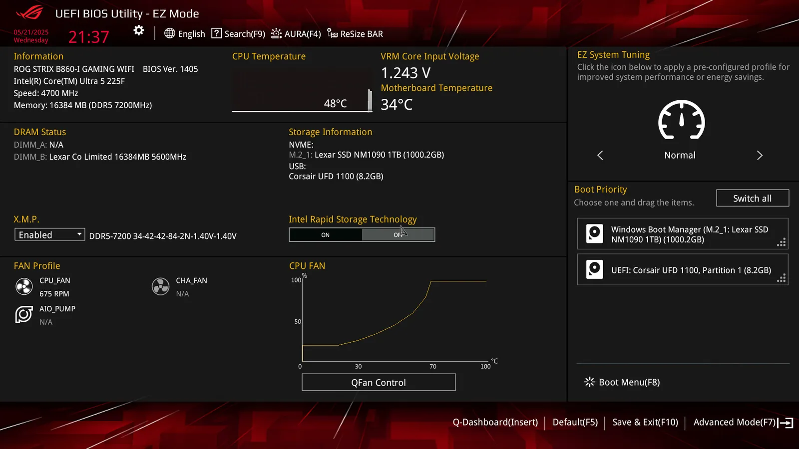Grab the Corsair UFD entry drag handle

click(x=782, y=278)
